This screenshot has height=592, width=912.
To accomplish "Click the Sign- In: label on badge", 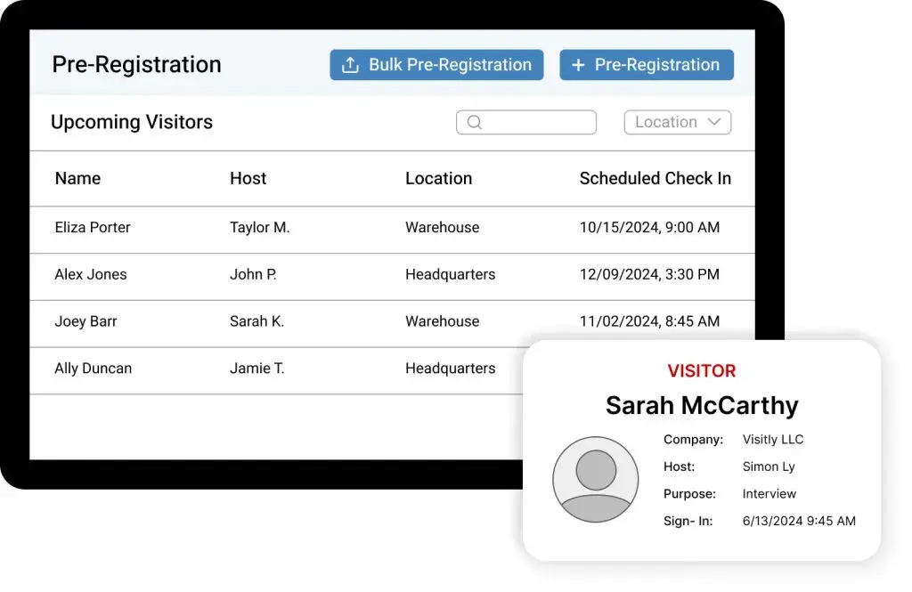I will 688,521.
